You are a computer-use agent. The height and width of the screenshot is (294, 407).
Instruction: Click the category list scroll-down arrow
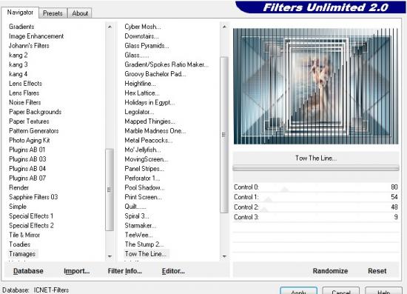(110, 256)
